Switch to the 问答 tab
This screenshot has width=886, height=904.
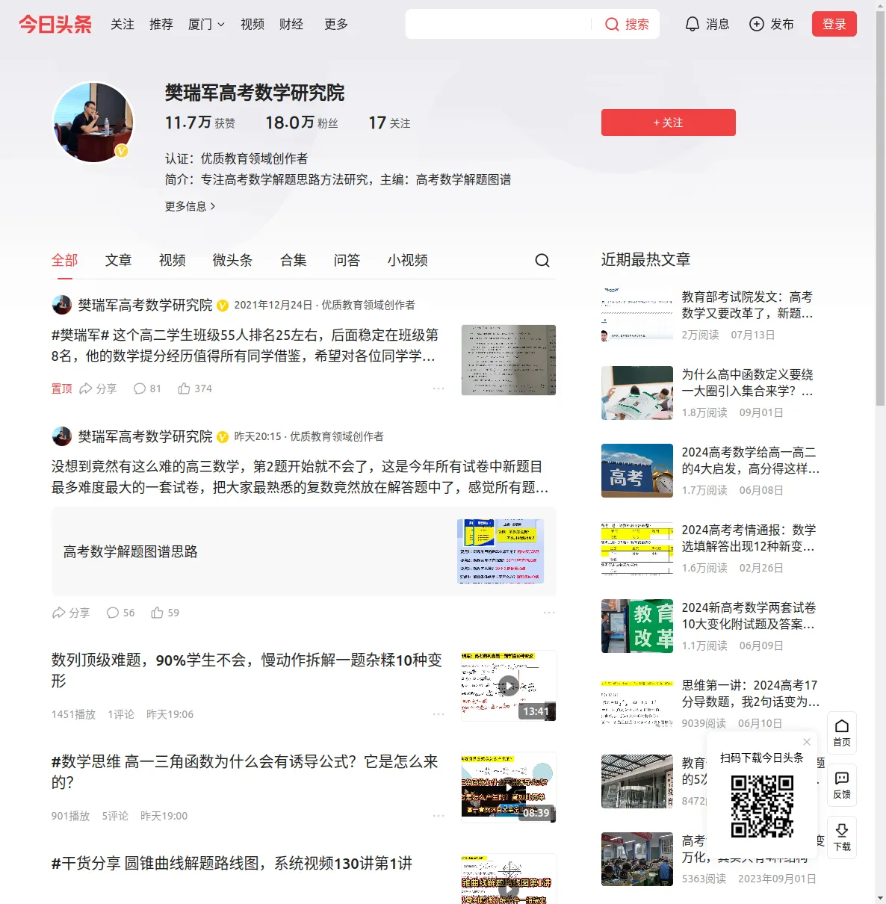point(347,260)
